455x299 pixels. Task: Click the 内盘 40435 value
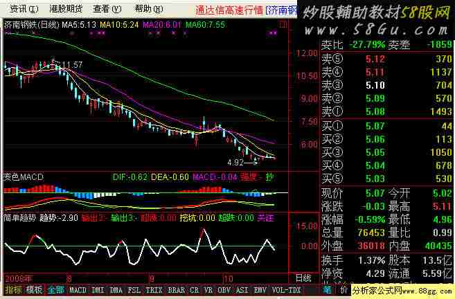click(x=438, y=246)
